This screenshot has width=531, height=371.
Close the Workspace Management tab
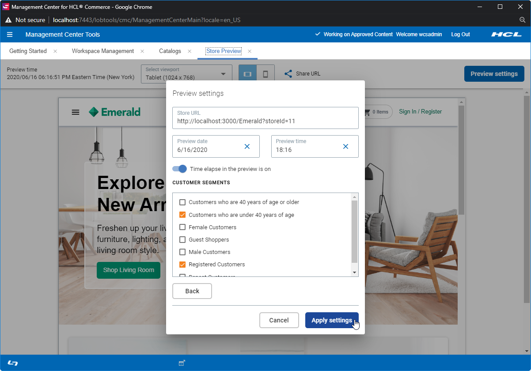(142, 51)
